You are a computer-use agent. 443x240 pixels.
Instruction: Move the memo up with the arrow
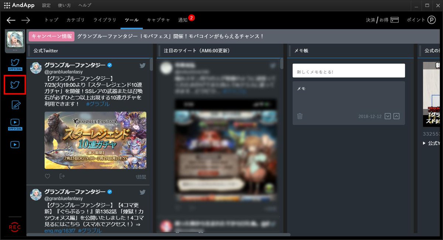[x=396, y=116]
